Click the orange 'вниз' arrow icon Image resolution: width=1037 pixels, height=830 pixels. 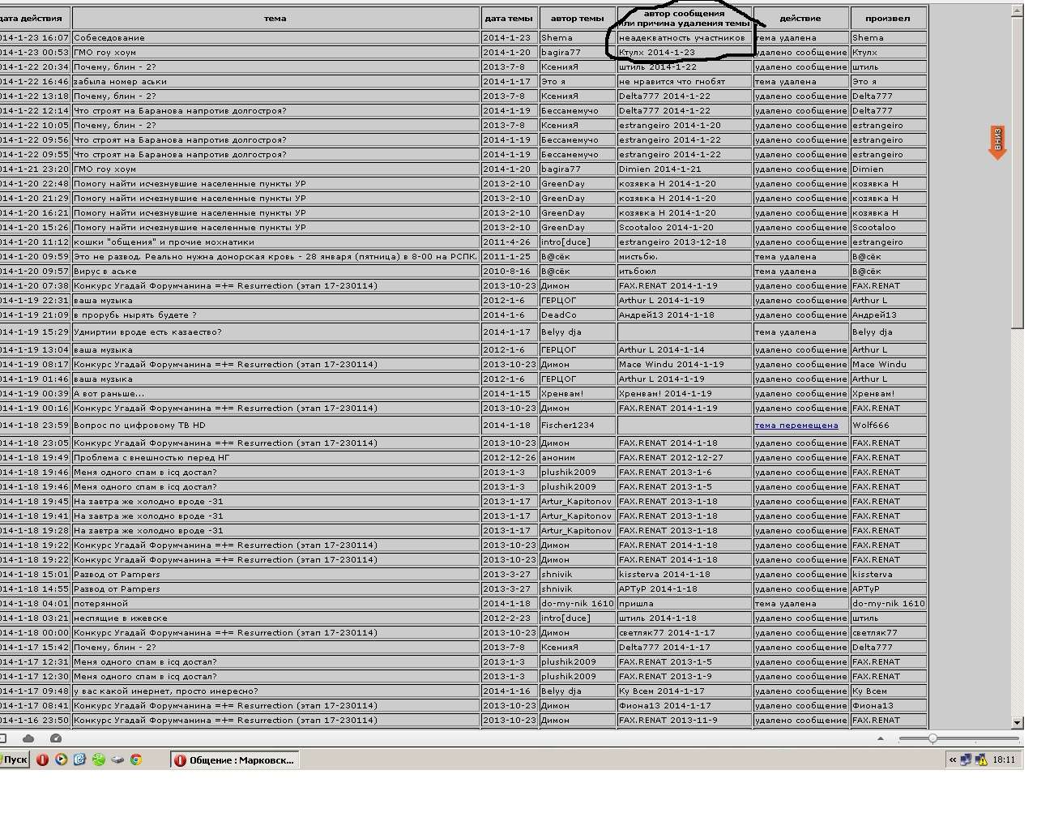997,143
